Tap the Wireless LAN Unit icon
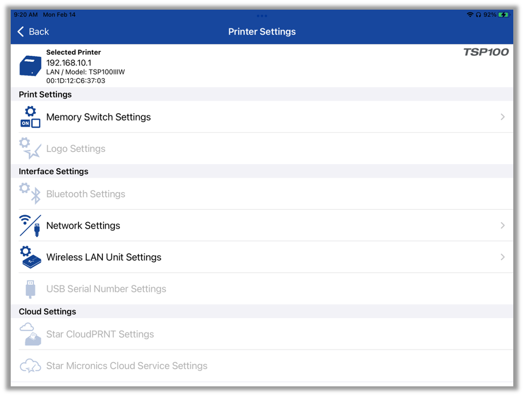The height and width of the screenshot is (396, 524). click(x=30, y=257)
